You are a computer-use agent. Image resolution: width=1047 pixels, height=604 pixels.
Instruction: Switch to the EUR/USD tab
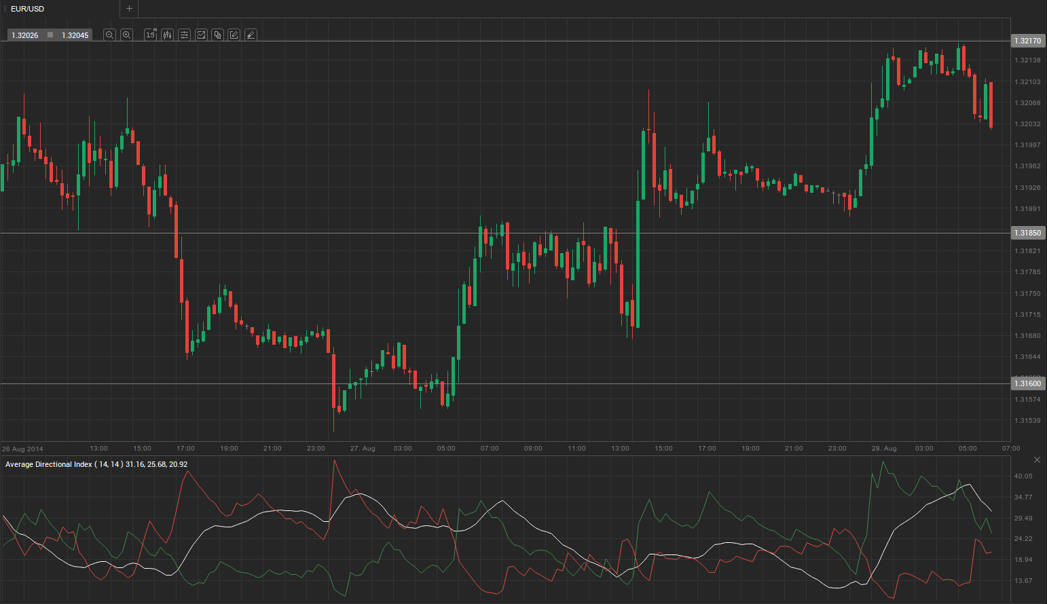tap(27, 9)
